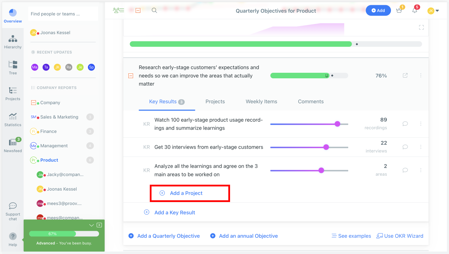This screenshot has height=254, width=449.
Task: Open the search magnifier in the top bar
Action: (x=154, y=10)
